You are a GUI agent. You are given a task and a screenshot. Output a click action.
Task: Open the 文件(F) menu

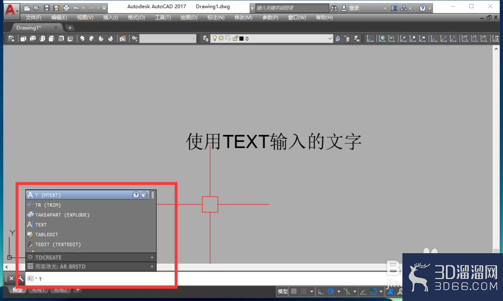33,18
